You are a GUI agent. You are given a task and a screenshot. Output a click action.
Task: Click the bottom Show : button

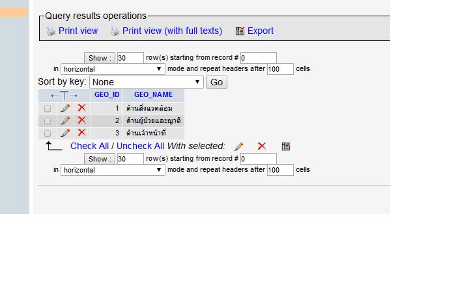100,159
